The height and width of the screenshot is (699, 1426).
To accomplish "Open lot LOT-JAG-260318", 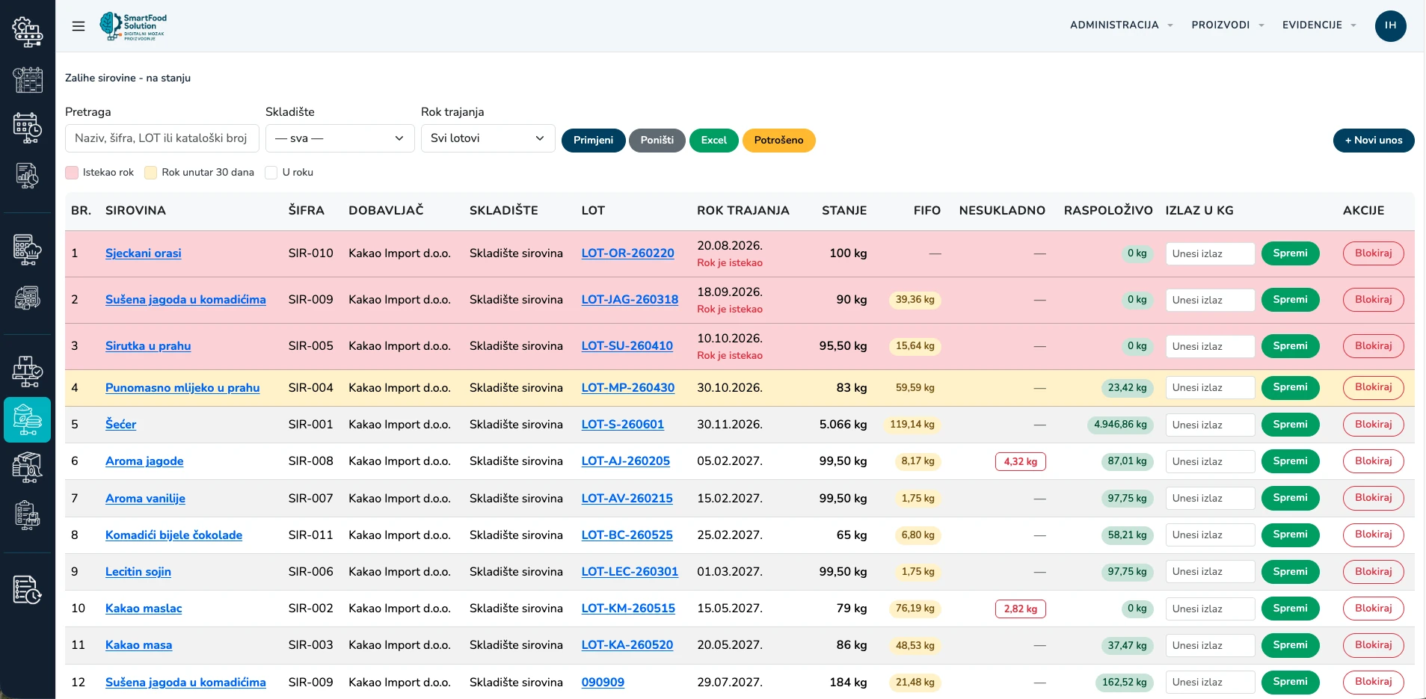I will 630,300.
